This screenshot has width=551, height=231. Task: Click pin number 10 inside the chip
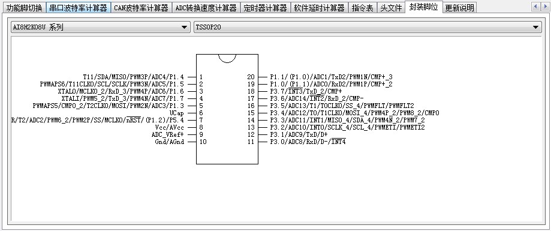click(x=203, y=142)
